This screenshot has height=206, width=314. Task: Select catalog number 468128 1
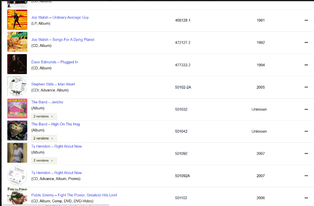[x=182, y=20]
